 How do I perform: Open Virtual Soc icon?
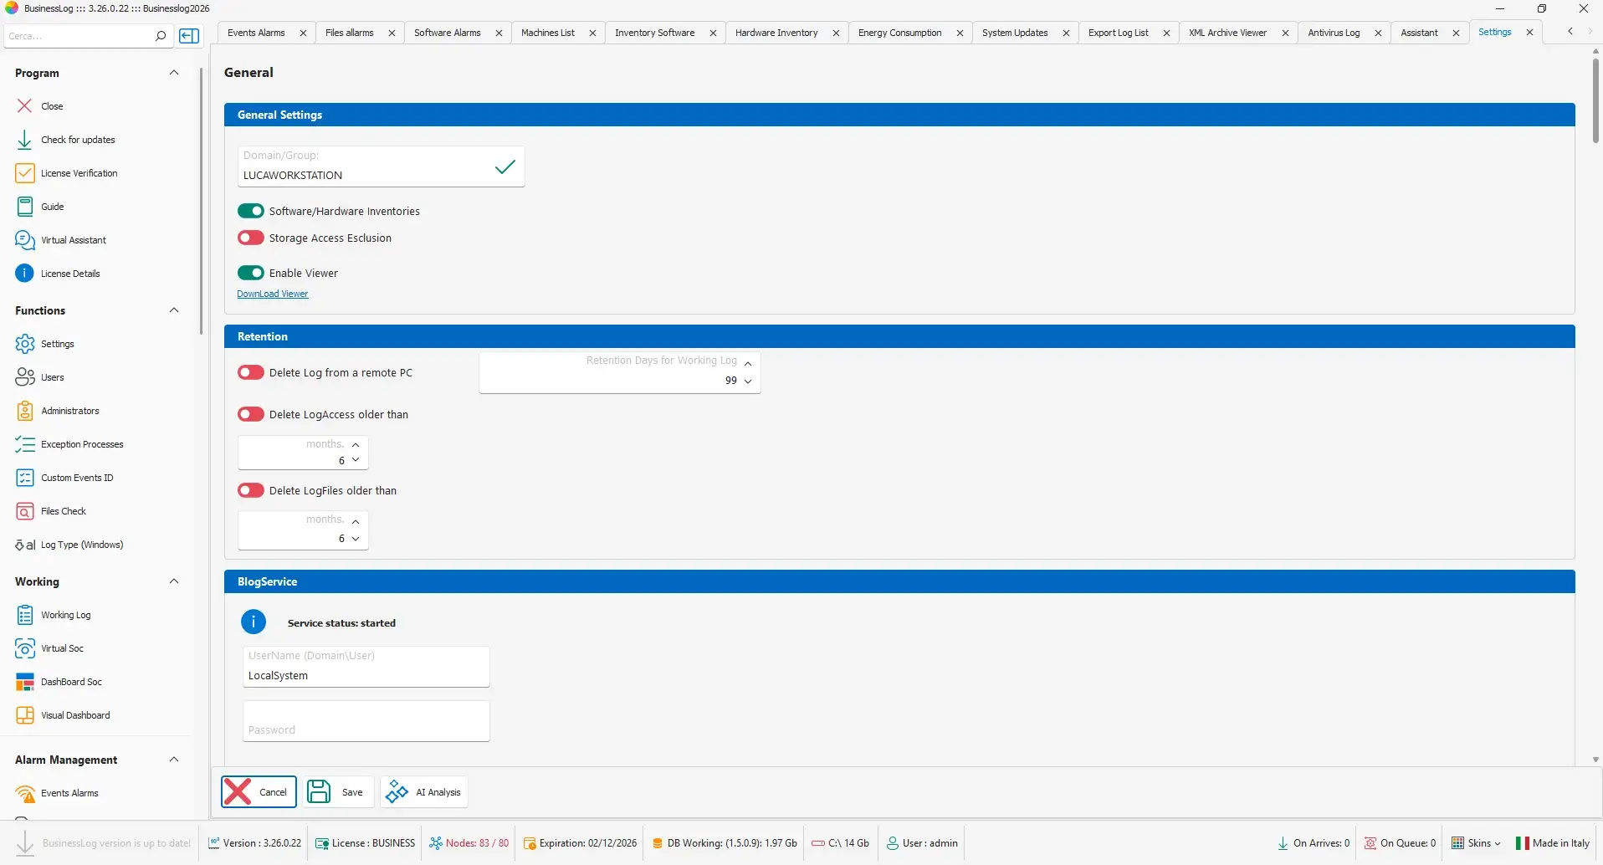(25, 648)
